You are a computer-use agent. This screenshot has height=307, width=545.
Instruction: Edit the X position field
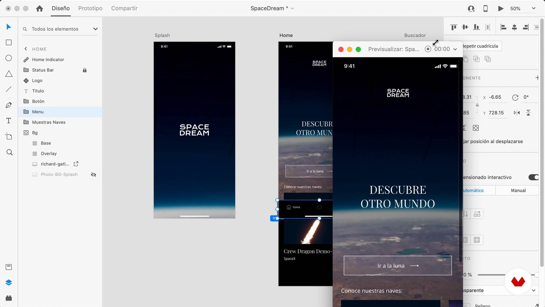[497, 97]
